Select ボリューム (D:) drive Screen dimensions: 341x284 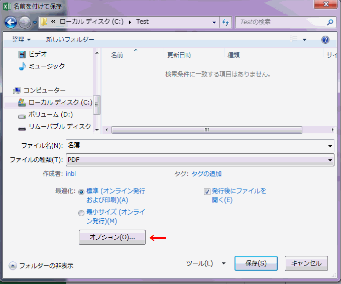50,115
